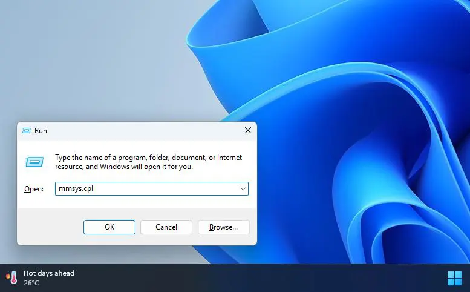Click the 'Type the name of a program' description
Viewport: 470px width, 292px height.
point(148,162)
